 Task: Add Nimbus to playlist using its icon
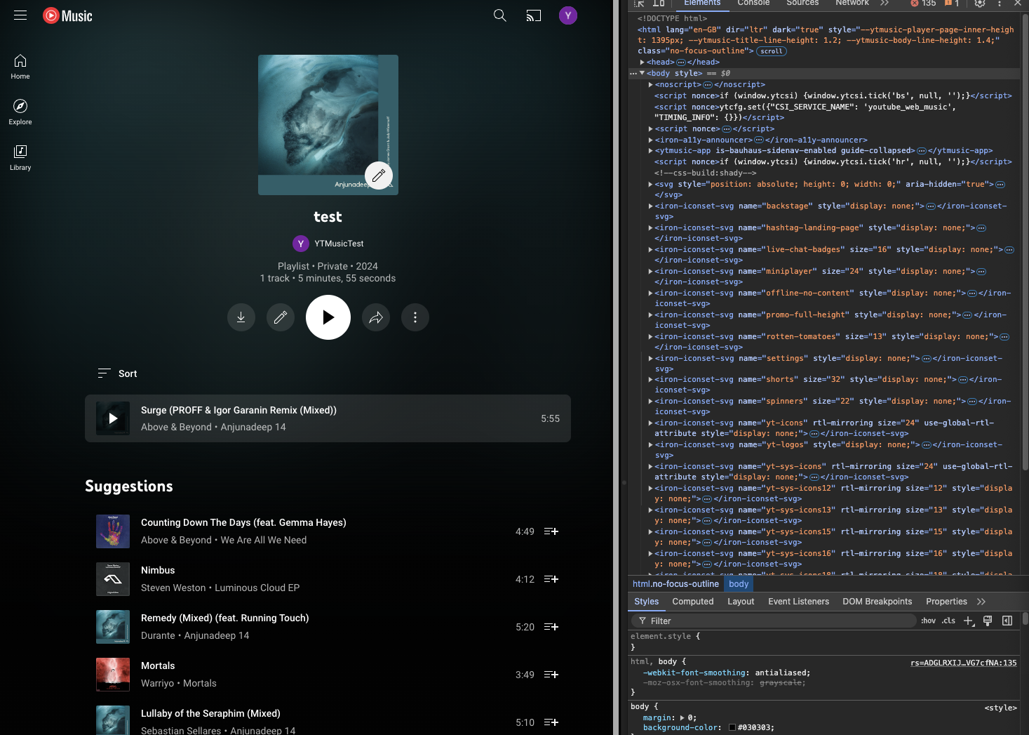point(551,579)
